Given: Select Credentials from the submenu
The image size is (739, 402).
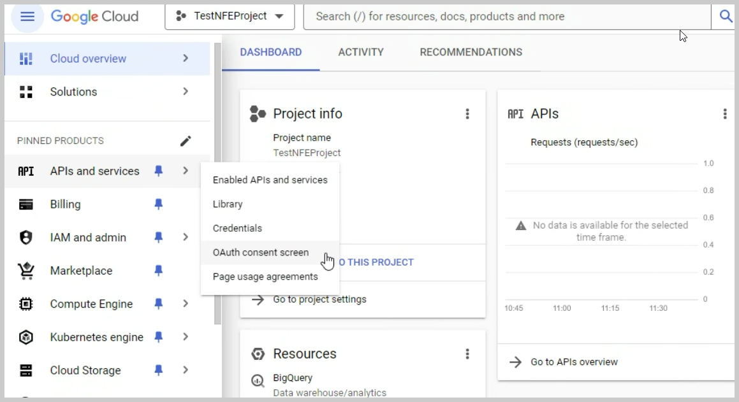Looking at the screenshot, I should [270, 228].
